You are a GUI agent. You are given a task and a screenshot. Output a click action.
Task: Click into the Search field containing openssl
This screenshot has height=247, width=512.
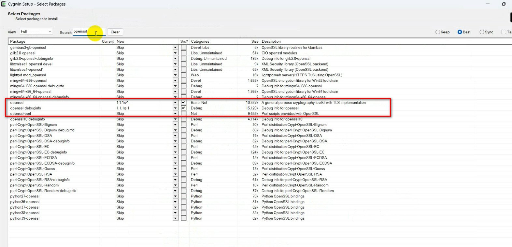tap(89, 32)
